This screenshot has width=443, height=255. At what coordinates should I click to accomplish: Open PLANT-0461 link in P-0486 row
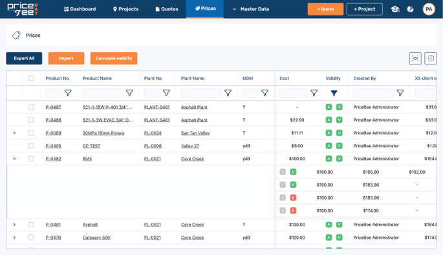tap(157, 120)
